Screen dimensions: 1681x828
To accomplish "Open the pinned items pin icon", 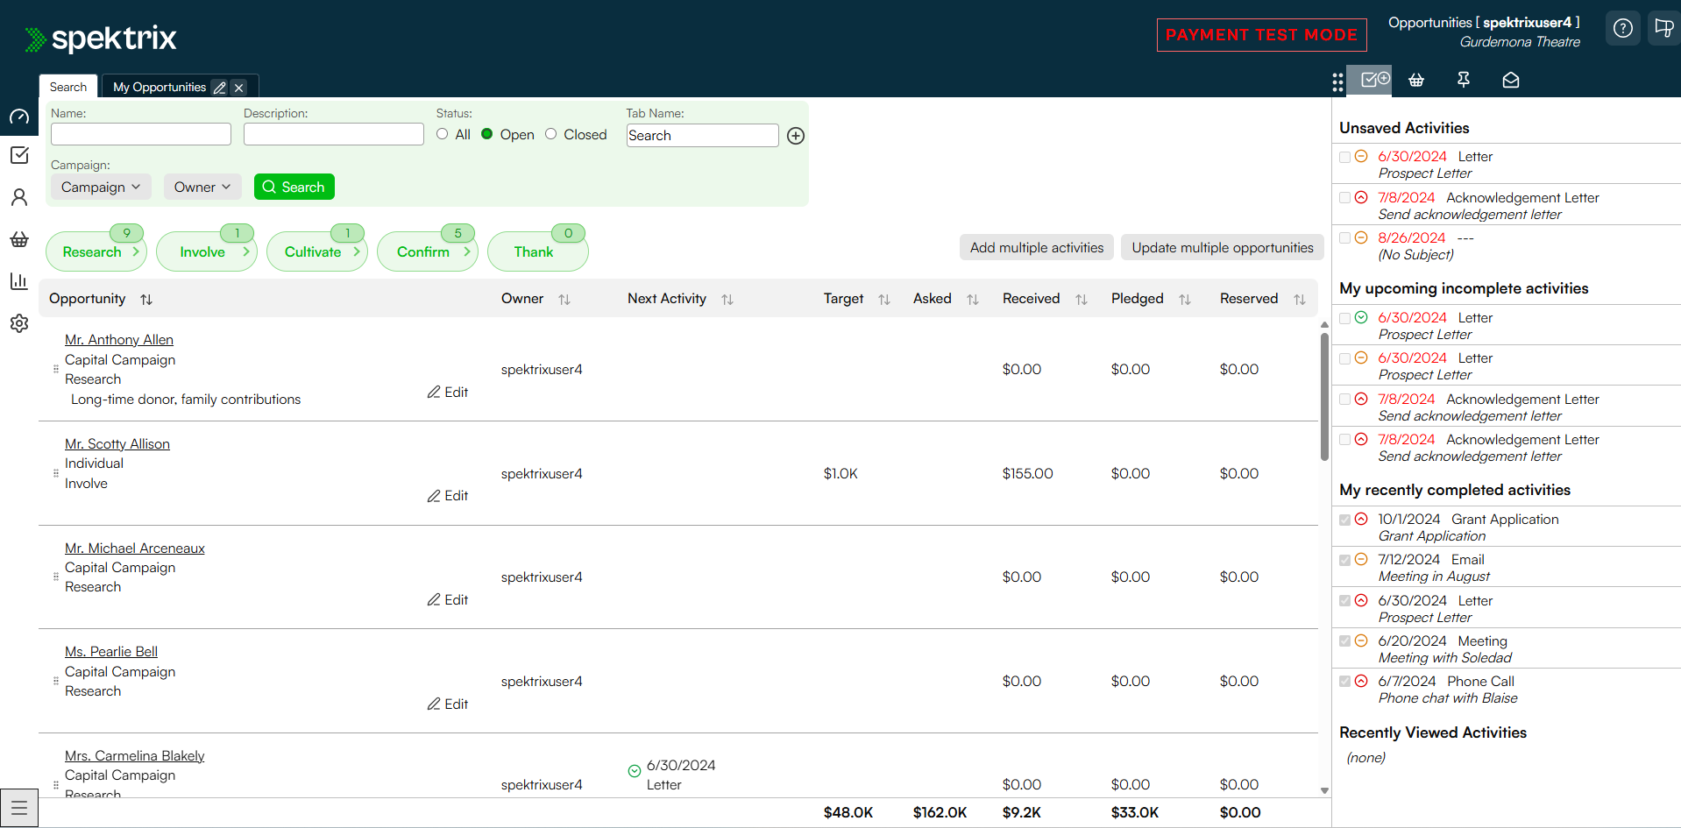I will tap(1463, 80).
